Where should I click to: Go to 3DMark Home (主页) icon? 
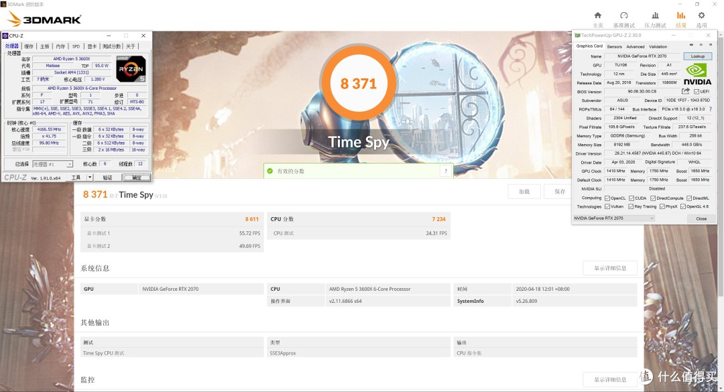(597, 15)
